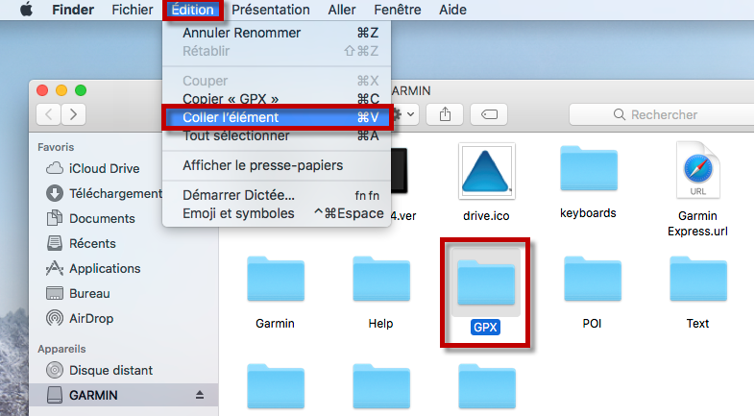The image size is (755, 416).
Task: Go back with the left chevron button
Action: coord(49,114)
